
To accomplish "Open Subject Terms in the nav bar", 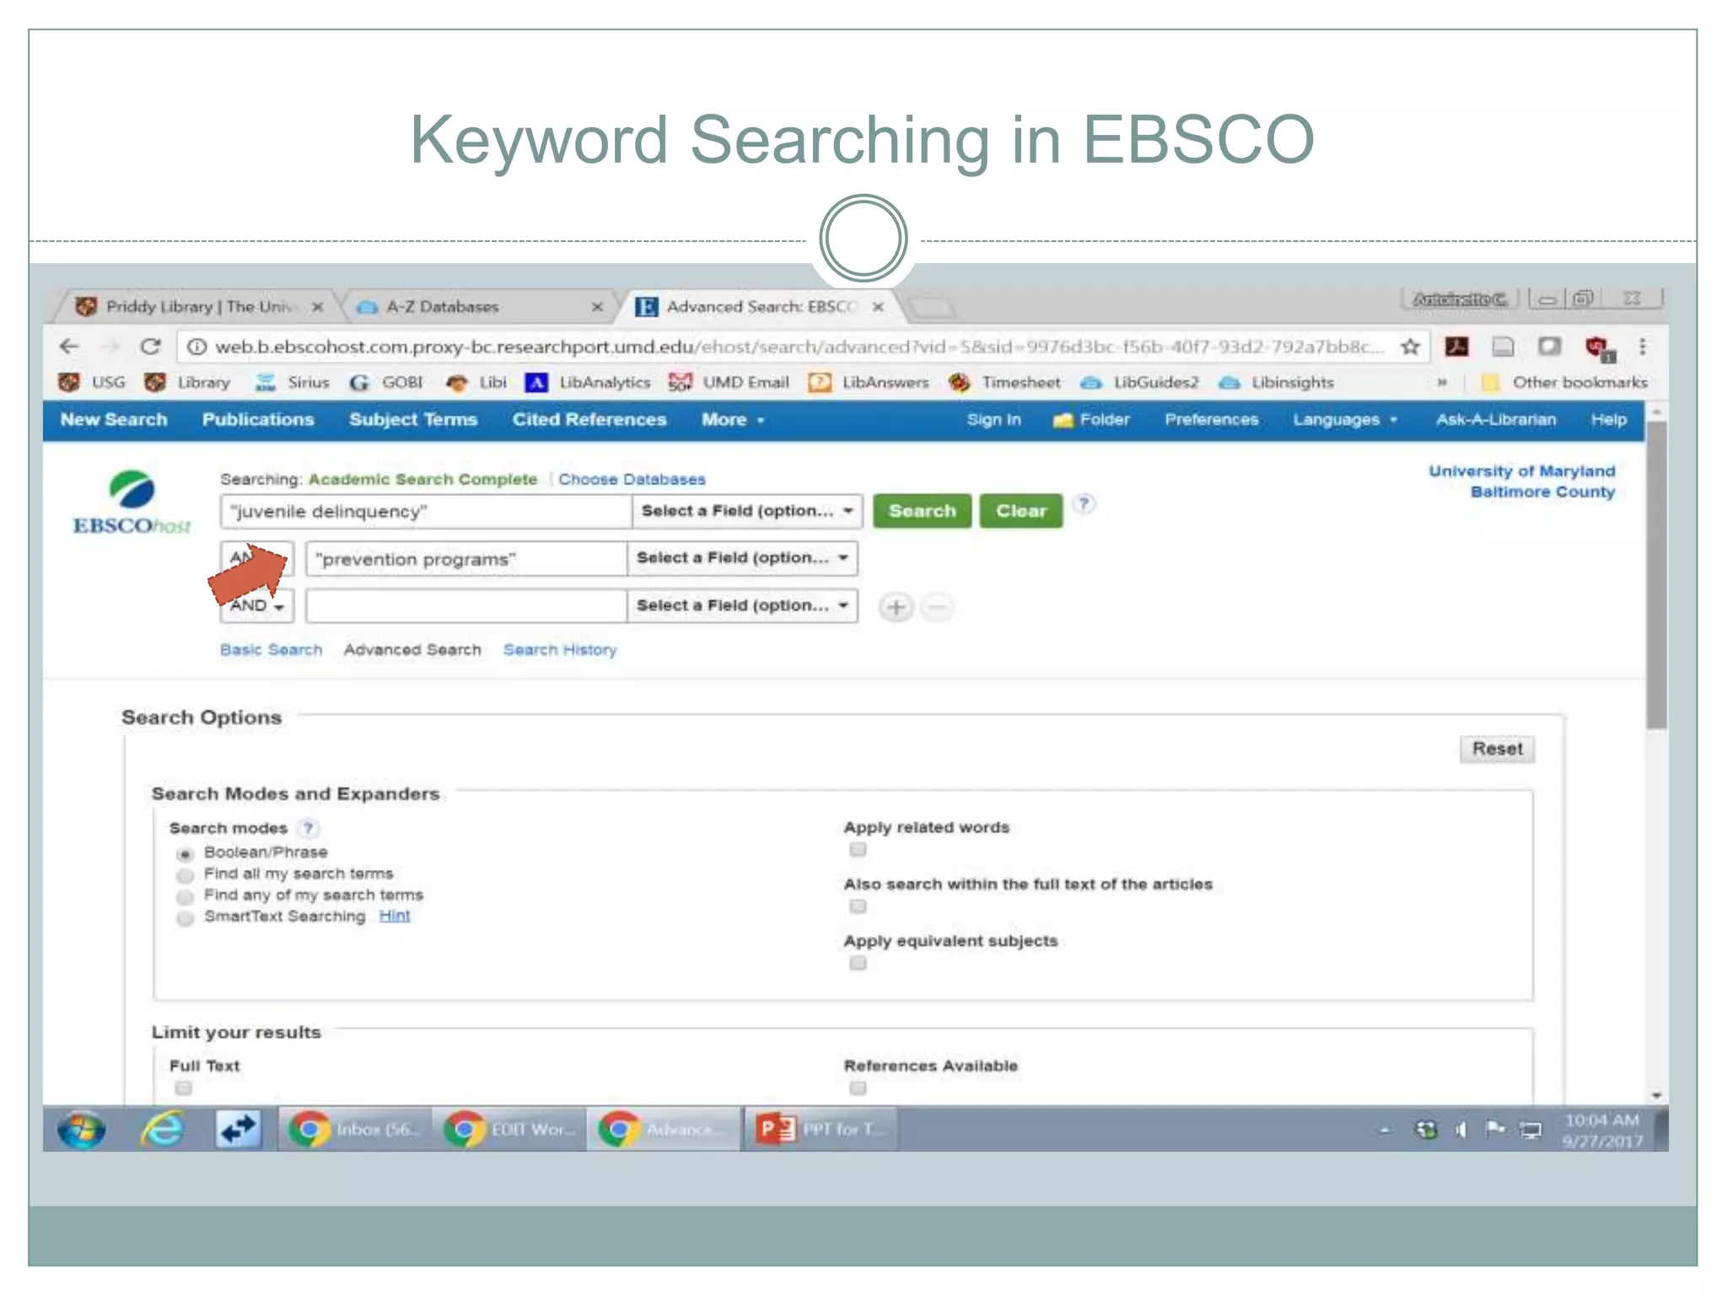I will coord(413,420).
